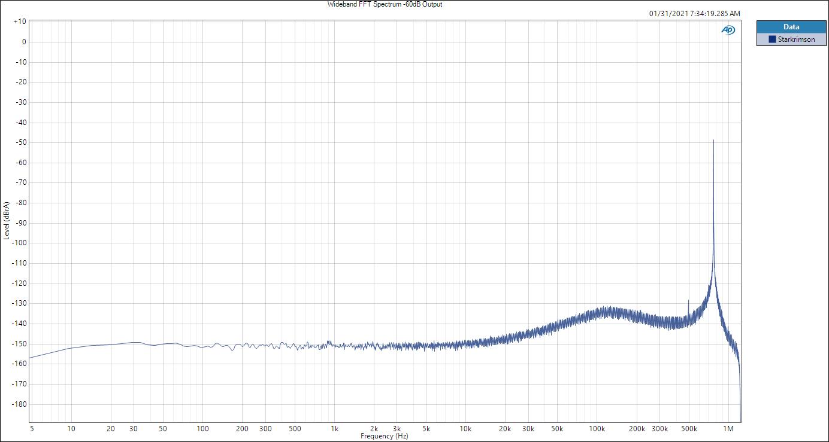Click the +10 level axis value
The width and height of the screenshot is (829, 442).
[19, 22]
